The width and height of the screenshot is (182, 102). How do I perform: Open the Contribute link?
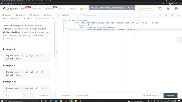[82, 95]
